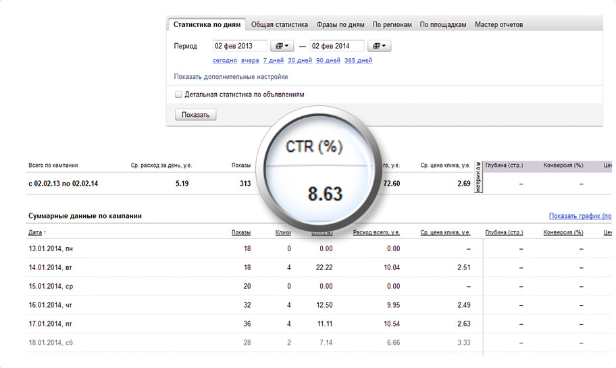Image resolution: width=616 pixels, height=368 pixels.
Task: Switch to По площадкам tab
Action: tap(443, 24)
